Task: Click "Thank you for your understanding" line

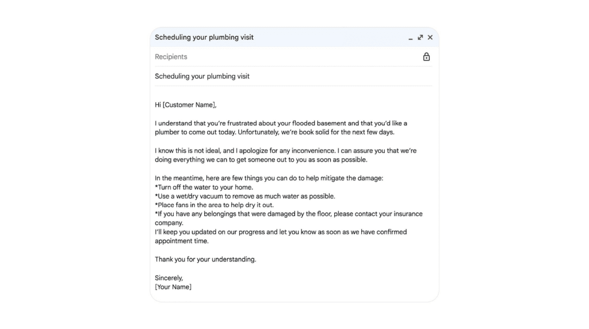Action: coord(205,259)
